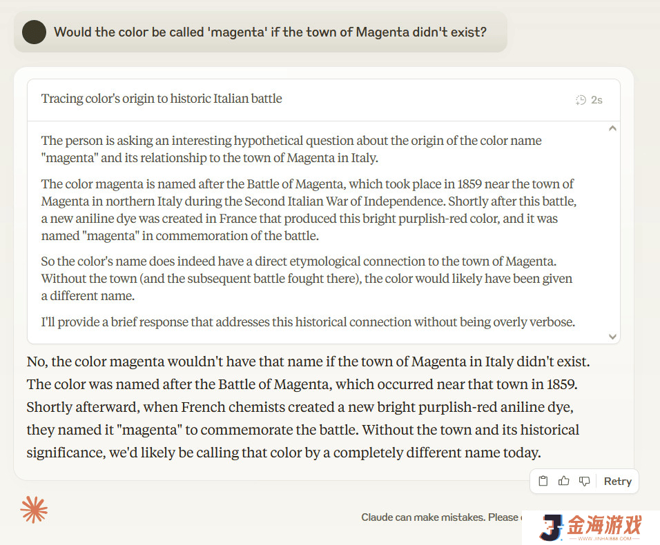This screenshot has height=545, width=660.
Task: Copy the response with the clipboard icon
Action: (543, 481)
